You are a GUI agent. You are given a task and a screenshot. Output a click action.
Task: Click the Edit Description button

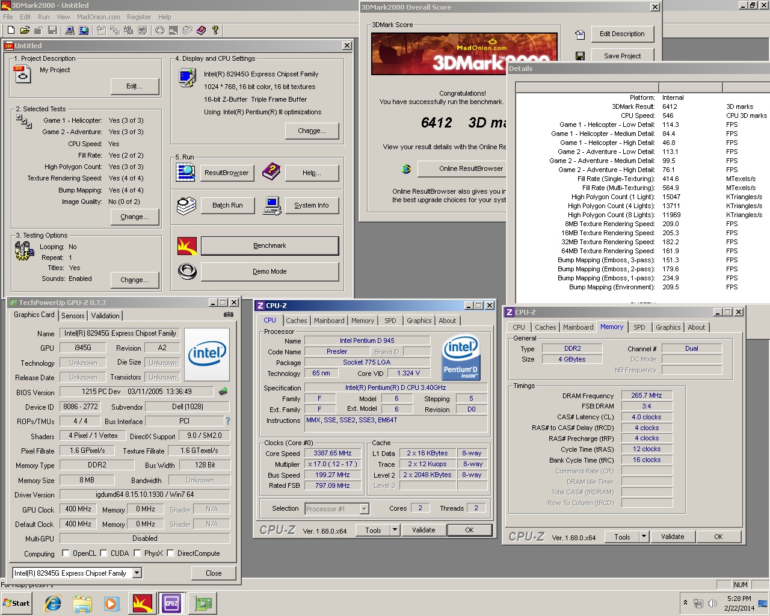click(622, 34)
